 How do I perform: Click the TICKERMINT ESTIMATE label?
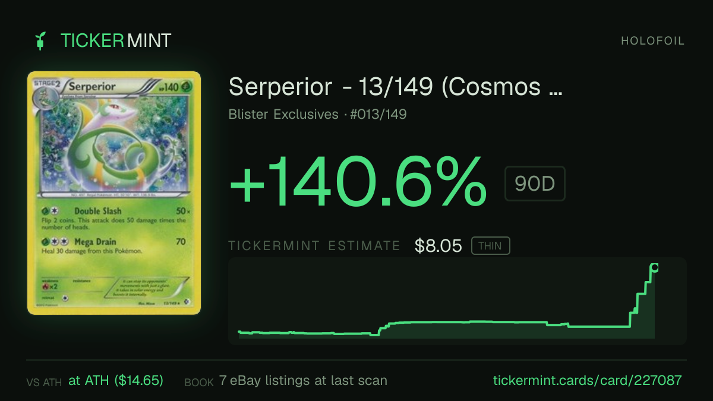(314, 246)
